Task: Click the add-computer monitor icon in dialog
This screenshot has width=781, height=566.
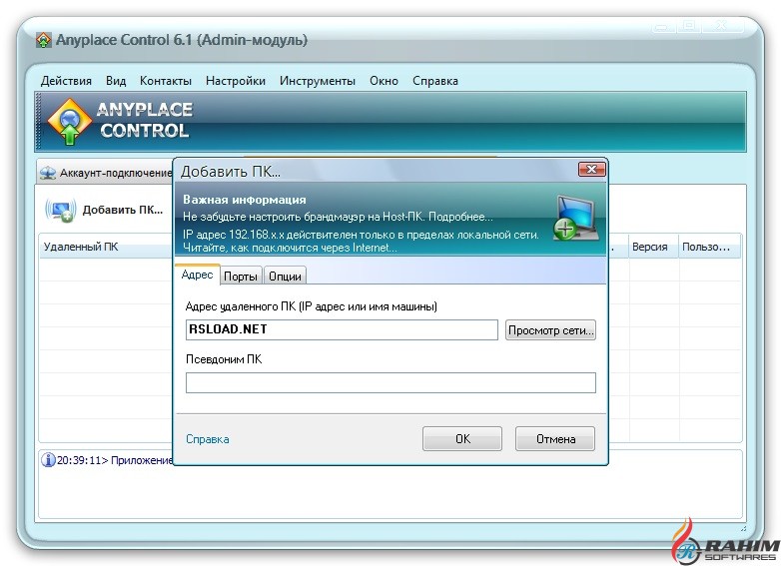Action: 576,218
